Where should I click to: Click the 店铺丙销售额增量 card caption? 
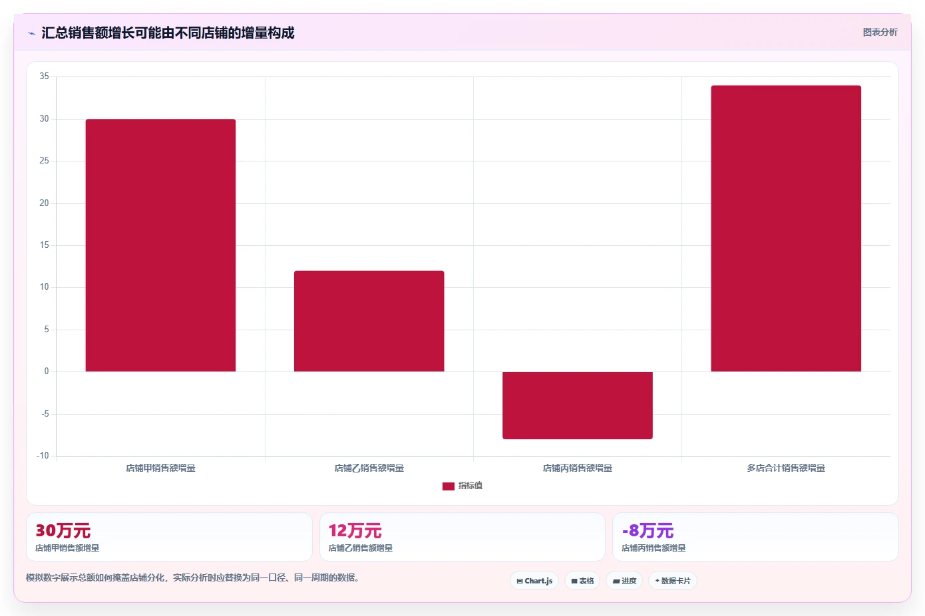(653, 548)
